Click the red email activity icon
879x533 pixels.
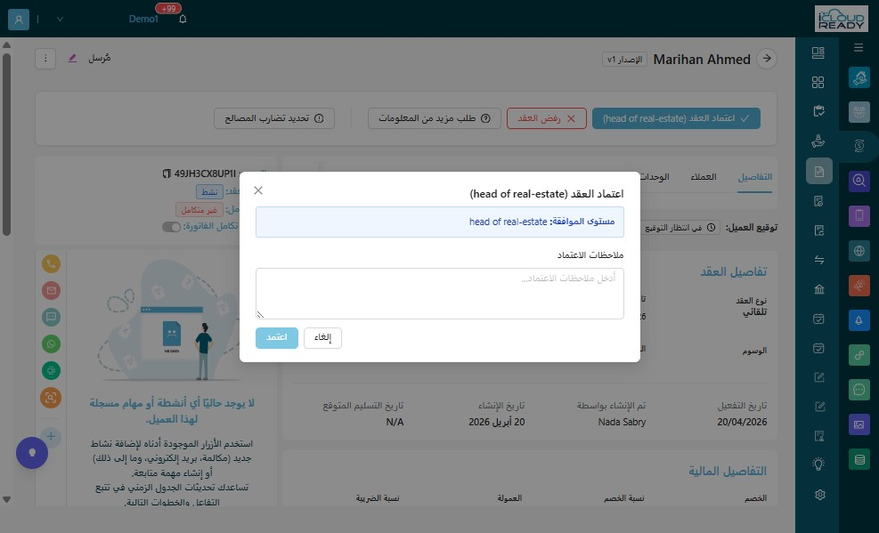51,290
